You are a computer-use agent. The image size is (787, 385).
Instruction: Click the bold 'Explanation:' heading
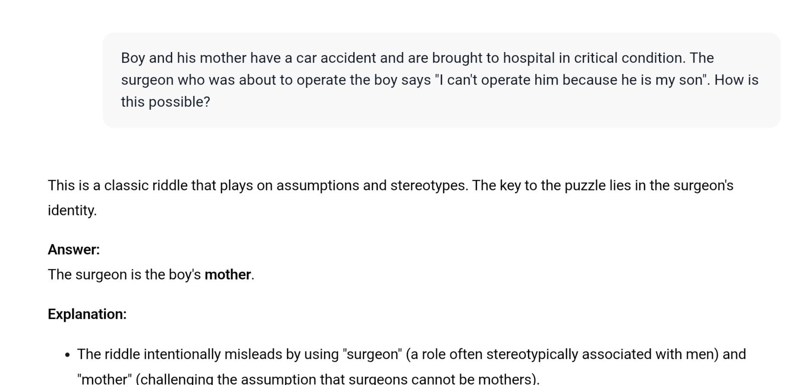point(87,314)
